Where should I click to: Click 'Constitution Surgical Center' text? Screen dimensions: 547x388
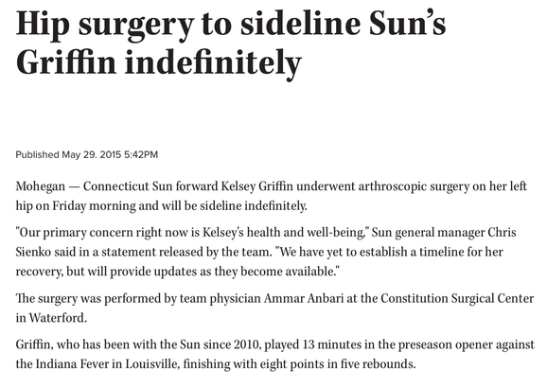coord(457,299)
